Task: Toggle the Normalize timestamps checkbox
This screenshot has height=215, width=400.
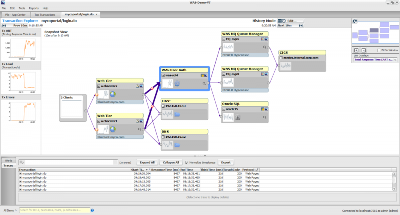Action: point(187,163)
